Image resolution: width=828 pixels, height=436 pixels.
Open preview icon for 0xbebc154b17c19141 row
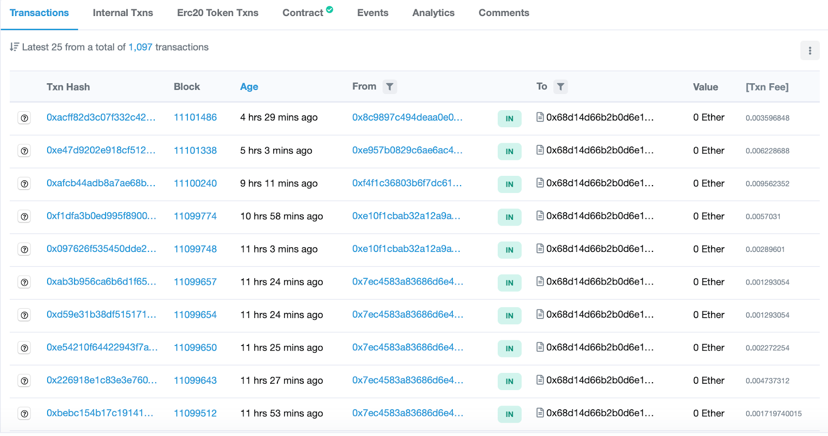(24, 414)
